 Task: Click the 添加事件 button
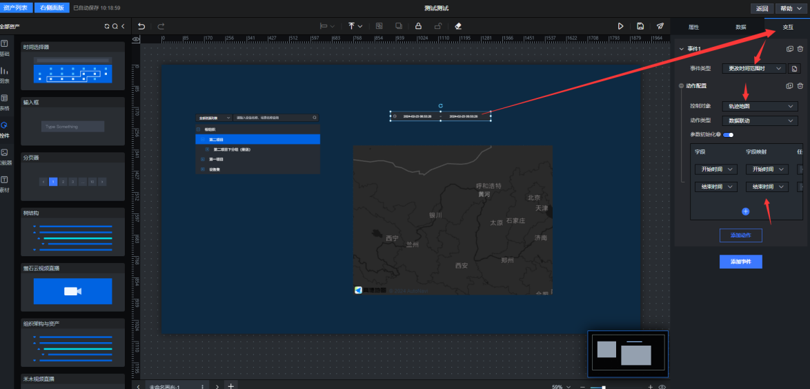pos(740,262)
